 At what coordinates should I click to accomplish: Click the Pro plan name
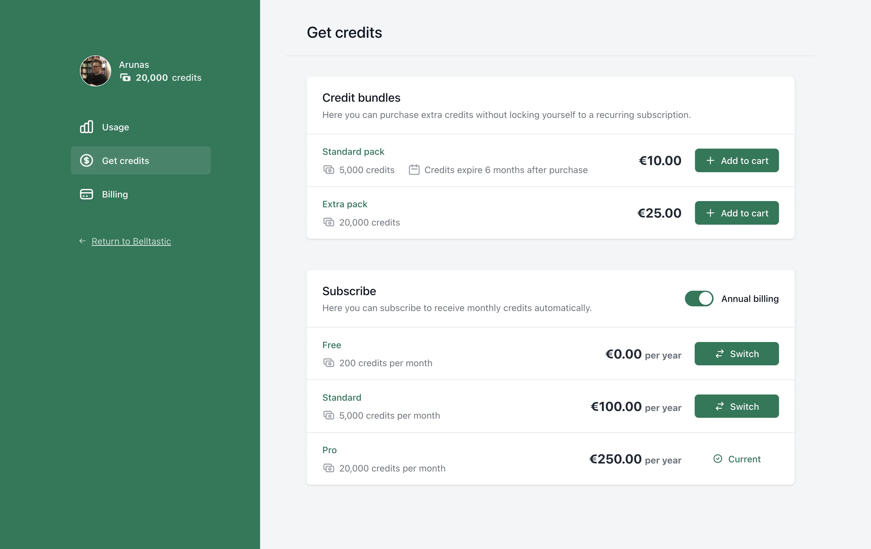[329, 450]
